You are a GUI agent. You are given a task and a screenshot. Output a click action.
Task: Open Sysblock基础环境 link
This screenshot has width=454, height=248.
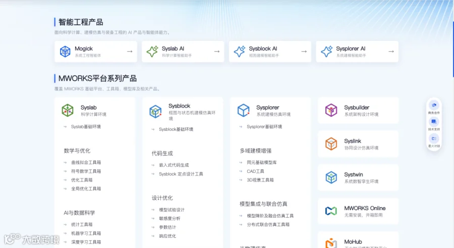coord(176,129)
